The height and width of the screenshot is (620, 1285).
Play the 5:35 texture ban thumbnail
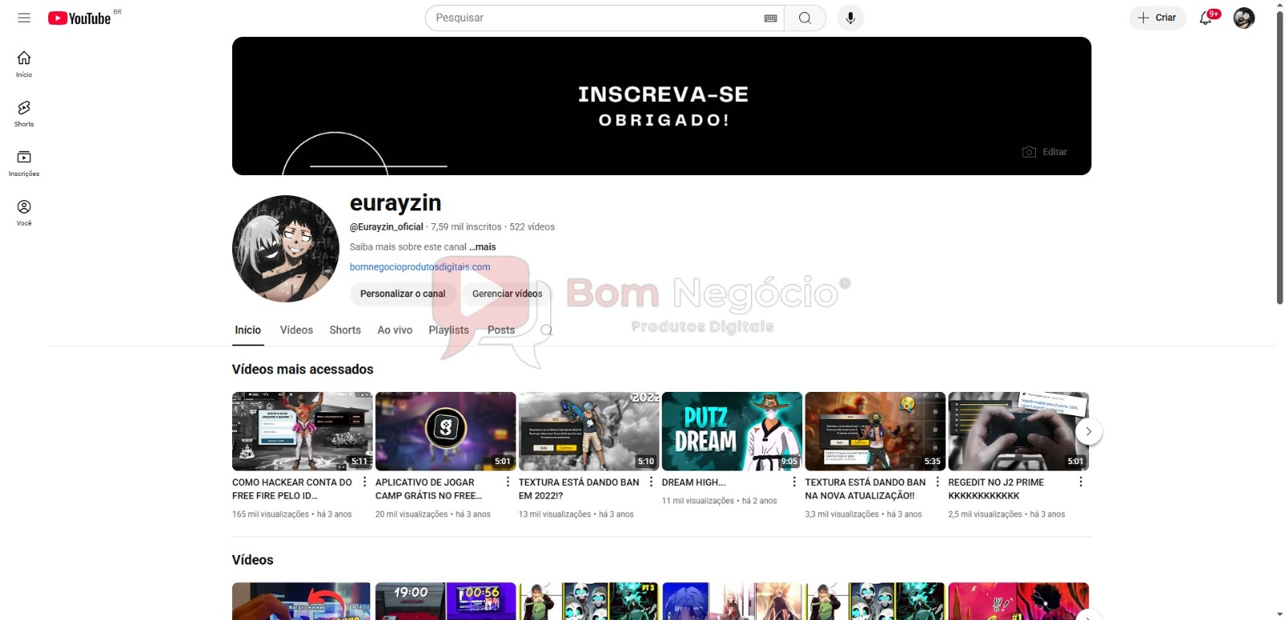pyautogui.click(x=875, y=431)
